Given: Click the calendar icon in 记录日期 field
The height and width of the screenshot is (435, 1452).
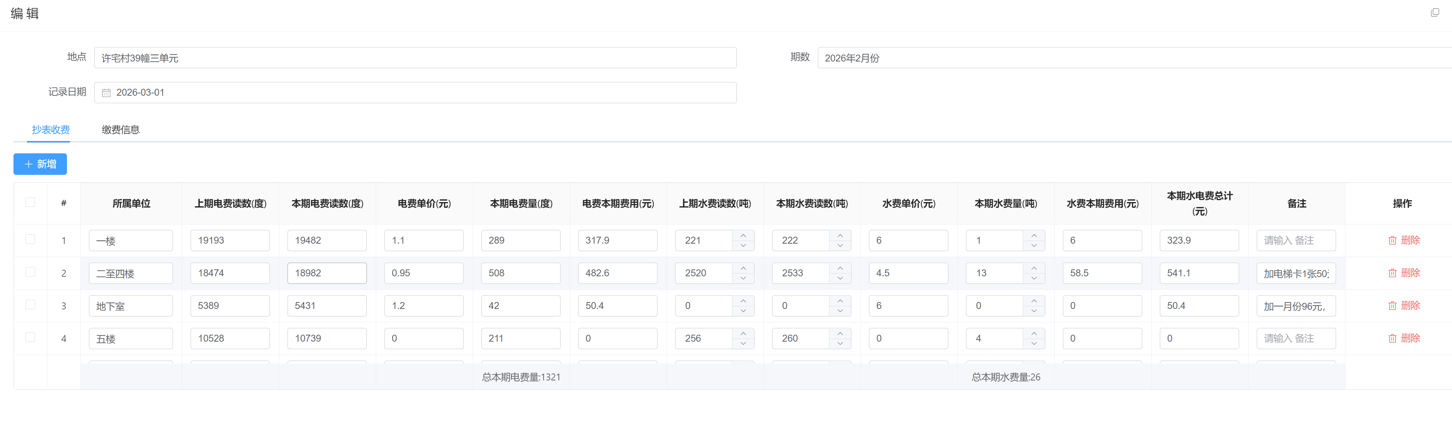Looking at the screenshot, I should click(x=106, y=93).
